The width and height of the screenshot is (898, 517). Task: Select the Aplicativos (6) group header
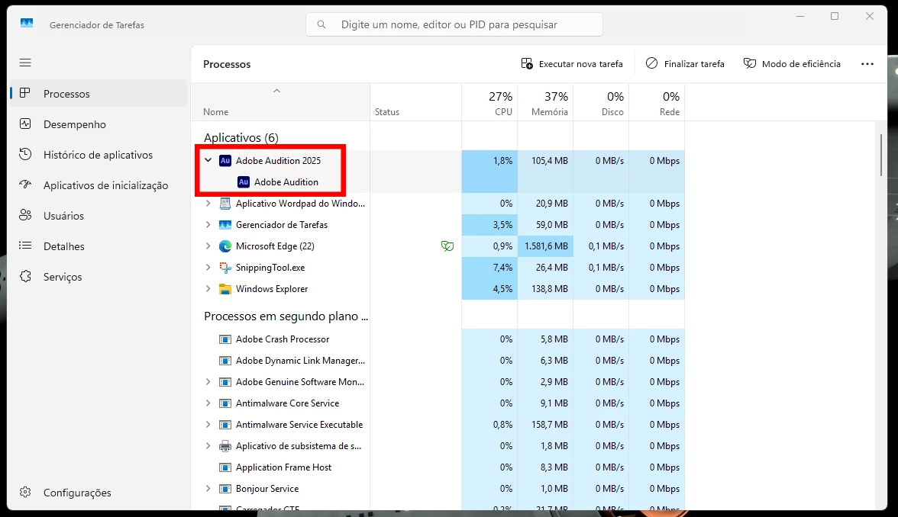click(x=241, y=138)
